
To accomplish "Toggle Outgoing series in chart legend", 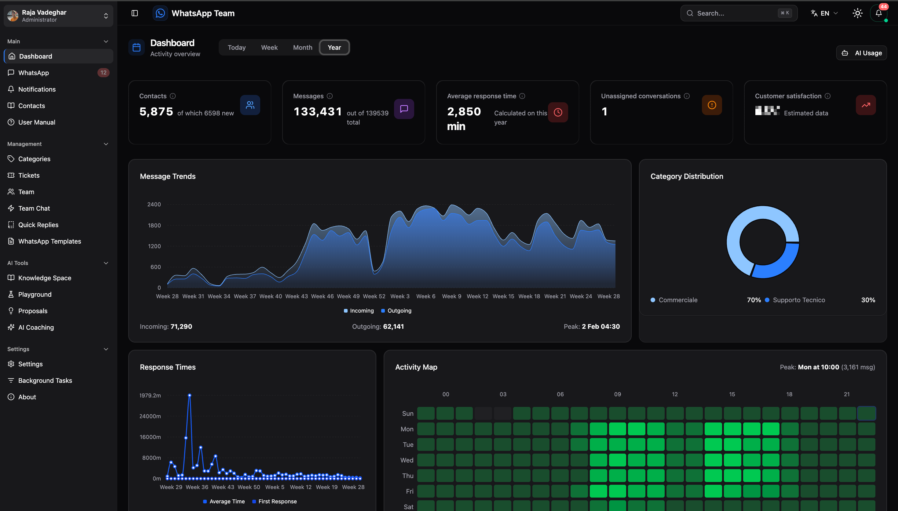I will (396, 311).
